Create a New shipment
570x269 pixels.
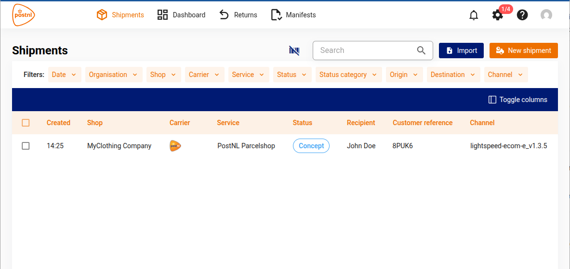pos(523,51)
